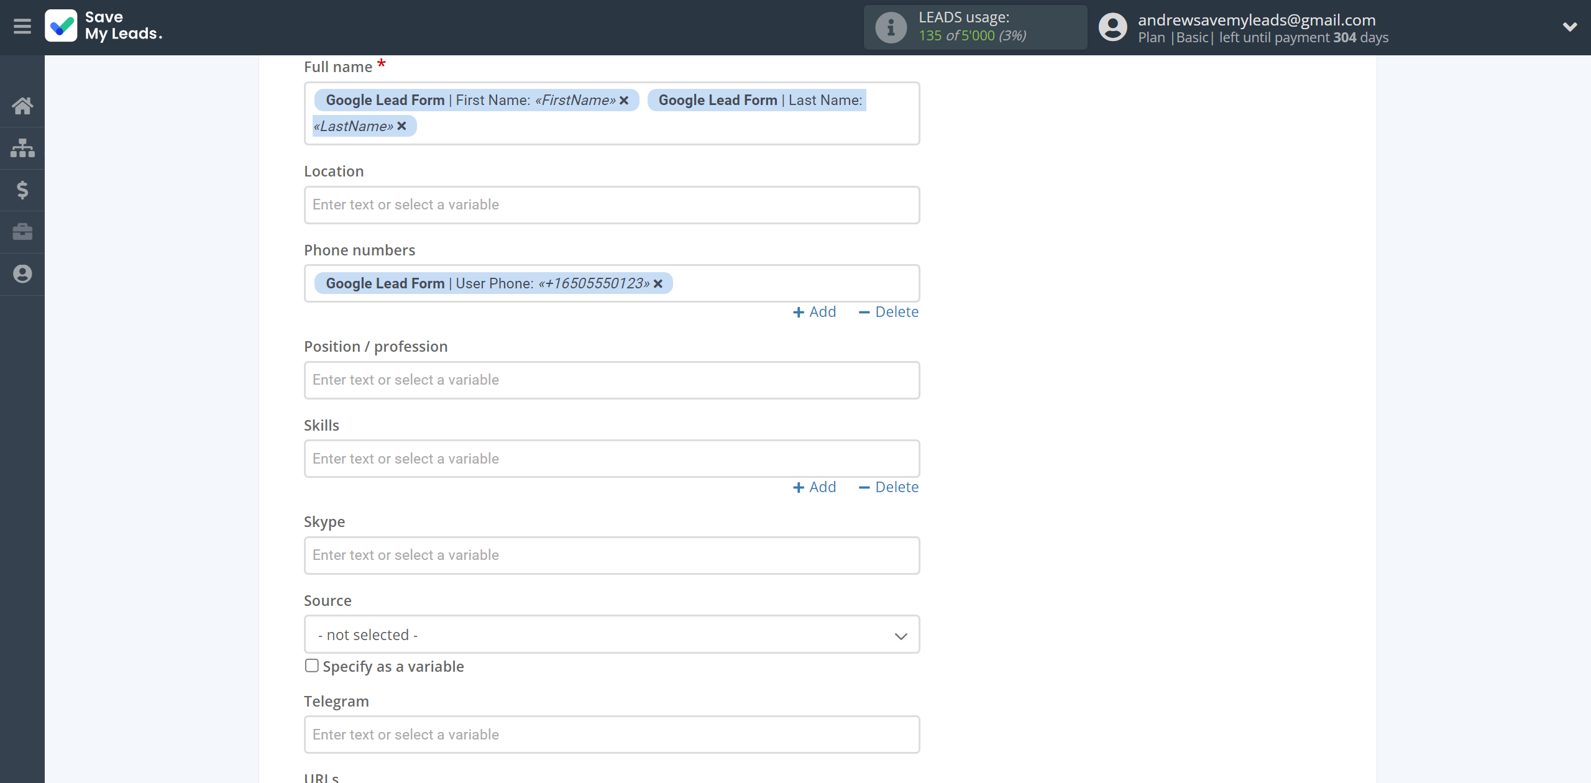Open the briefcase services icon
The width and height of the screenshot is (1591, 783).
(x=22, y=232)
